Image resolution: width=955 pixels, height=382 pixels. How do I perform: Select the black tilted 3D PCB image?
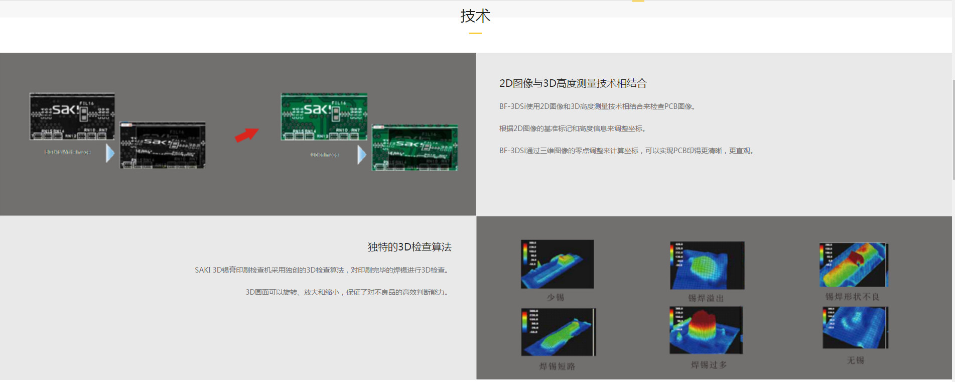[x=163, y=146]
